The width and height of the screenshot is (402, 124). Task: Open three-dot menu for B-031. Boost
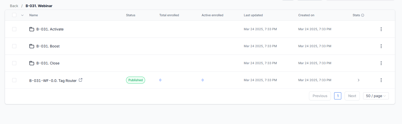[x=381, y=46]
